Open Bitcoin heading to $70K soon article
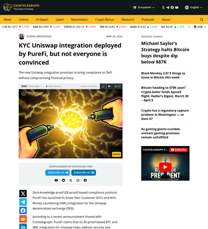Viewport: 208px width, 229px height. click(x=165, y=94)
